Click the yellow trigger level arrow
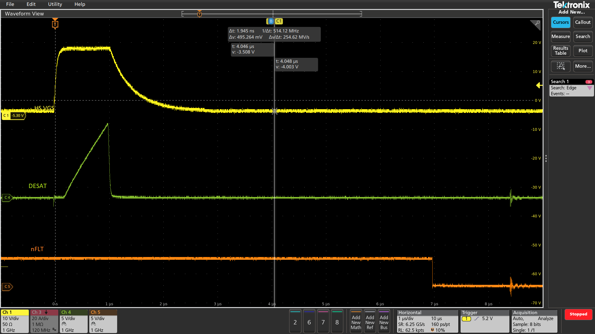Viewport: 595px width, 334px height. point(539,85)
